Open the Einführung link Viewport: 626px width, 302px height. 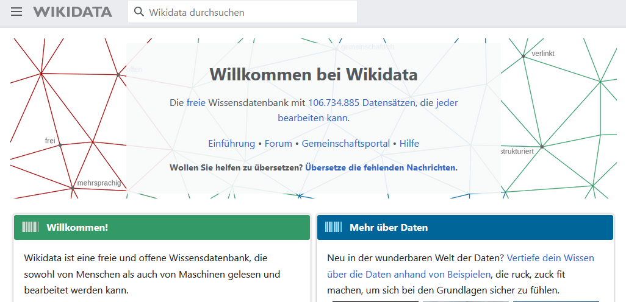pos(232,144)
